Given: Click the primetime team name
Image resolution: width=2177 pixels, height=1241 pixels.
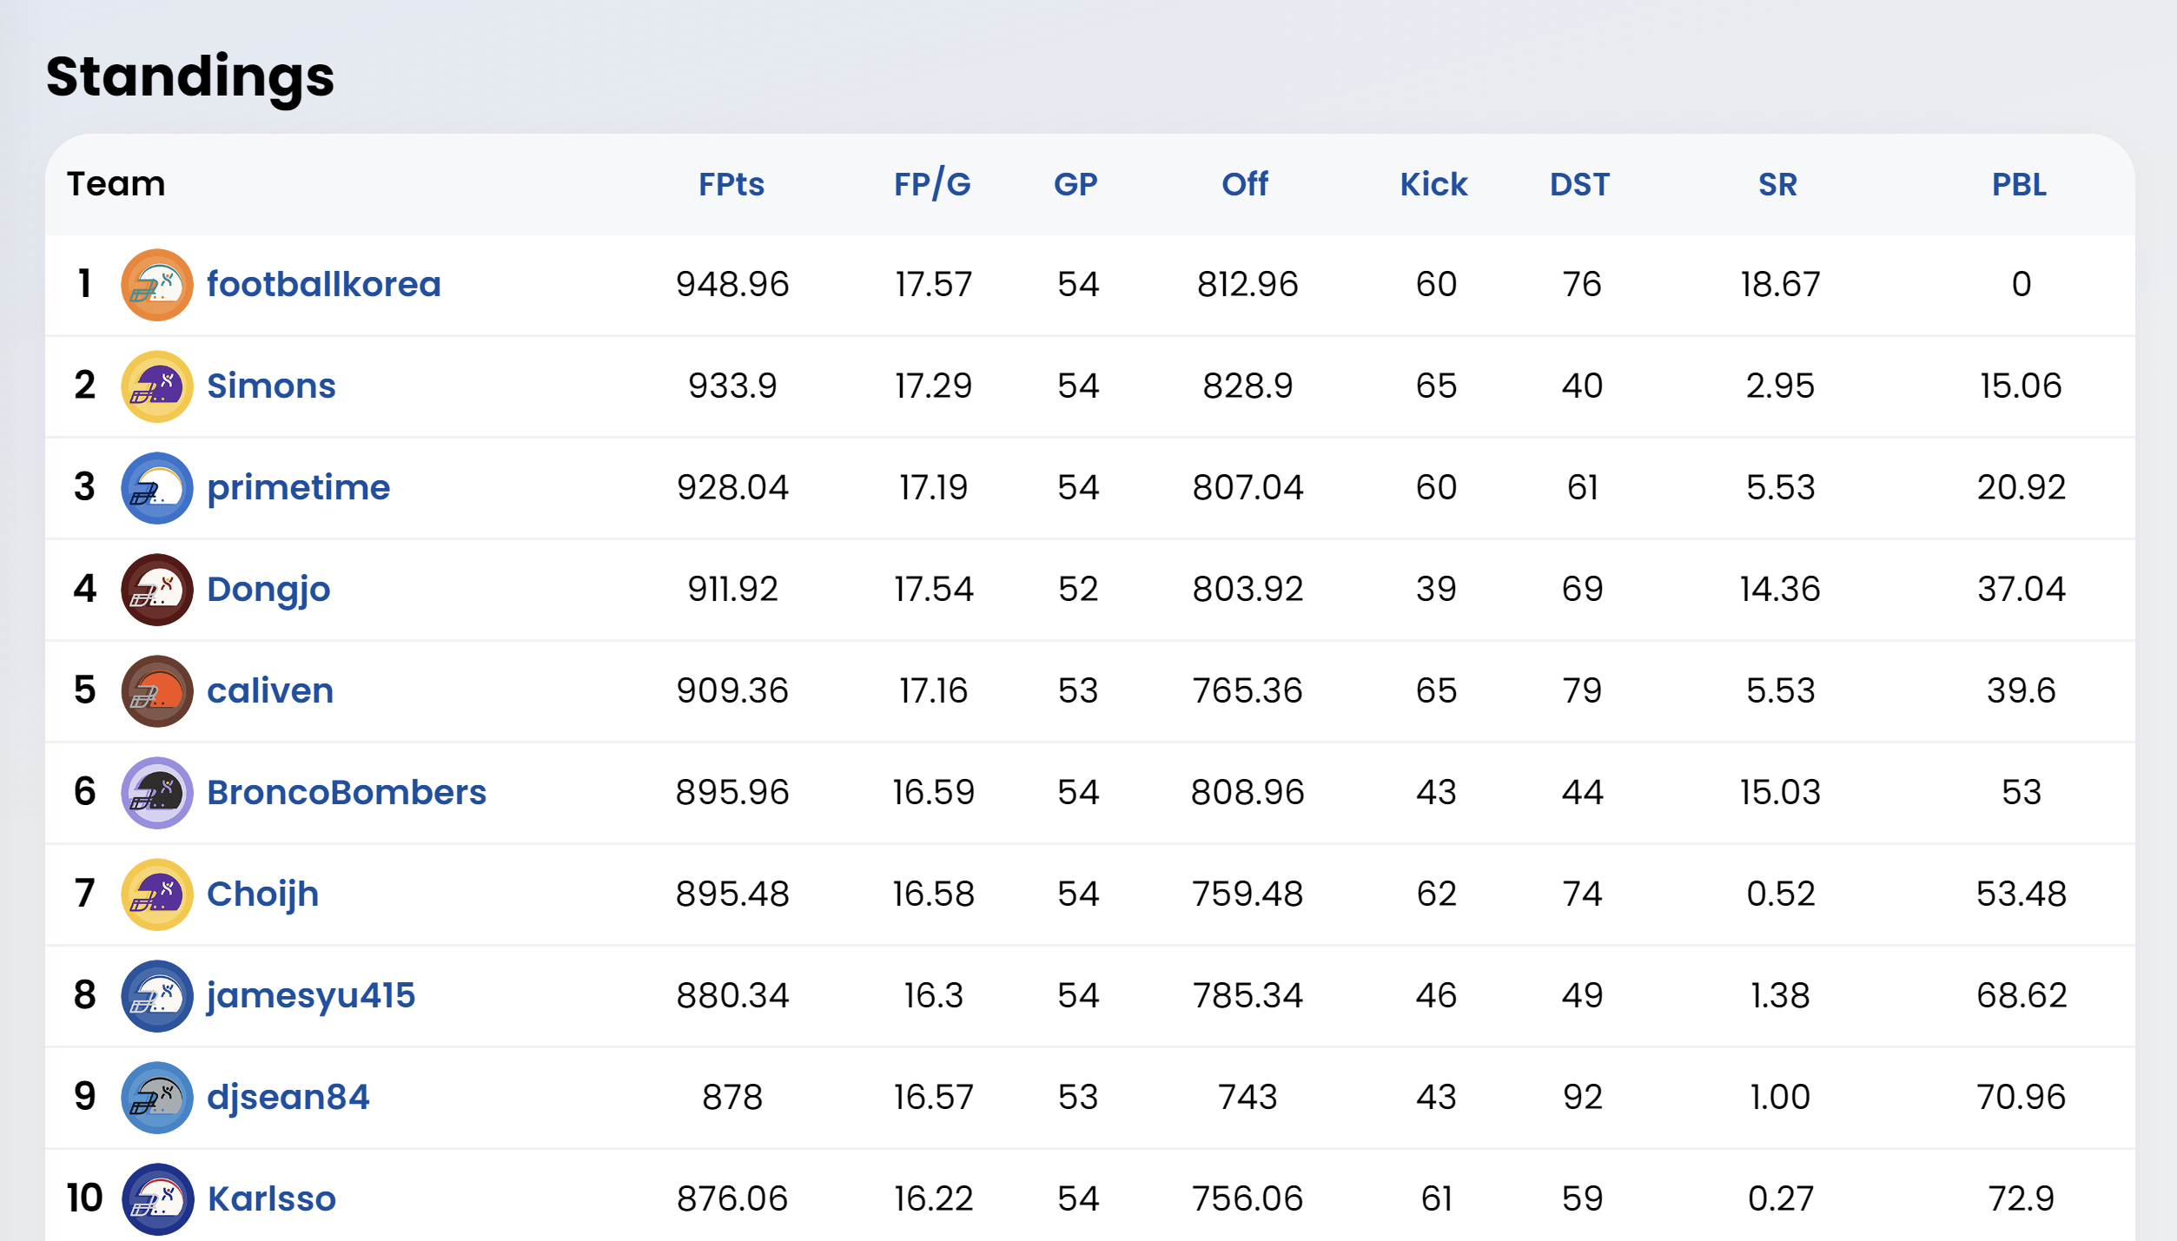Looking at the screenshot, I should click(298, 488).
